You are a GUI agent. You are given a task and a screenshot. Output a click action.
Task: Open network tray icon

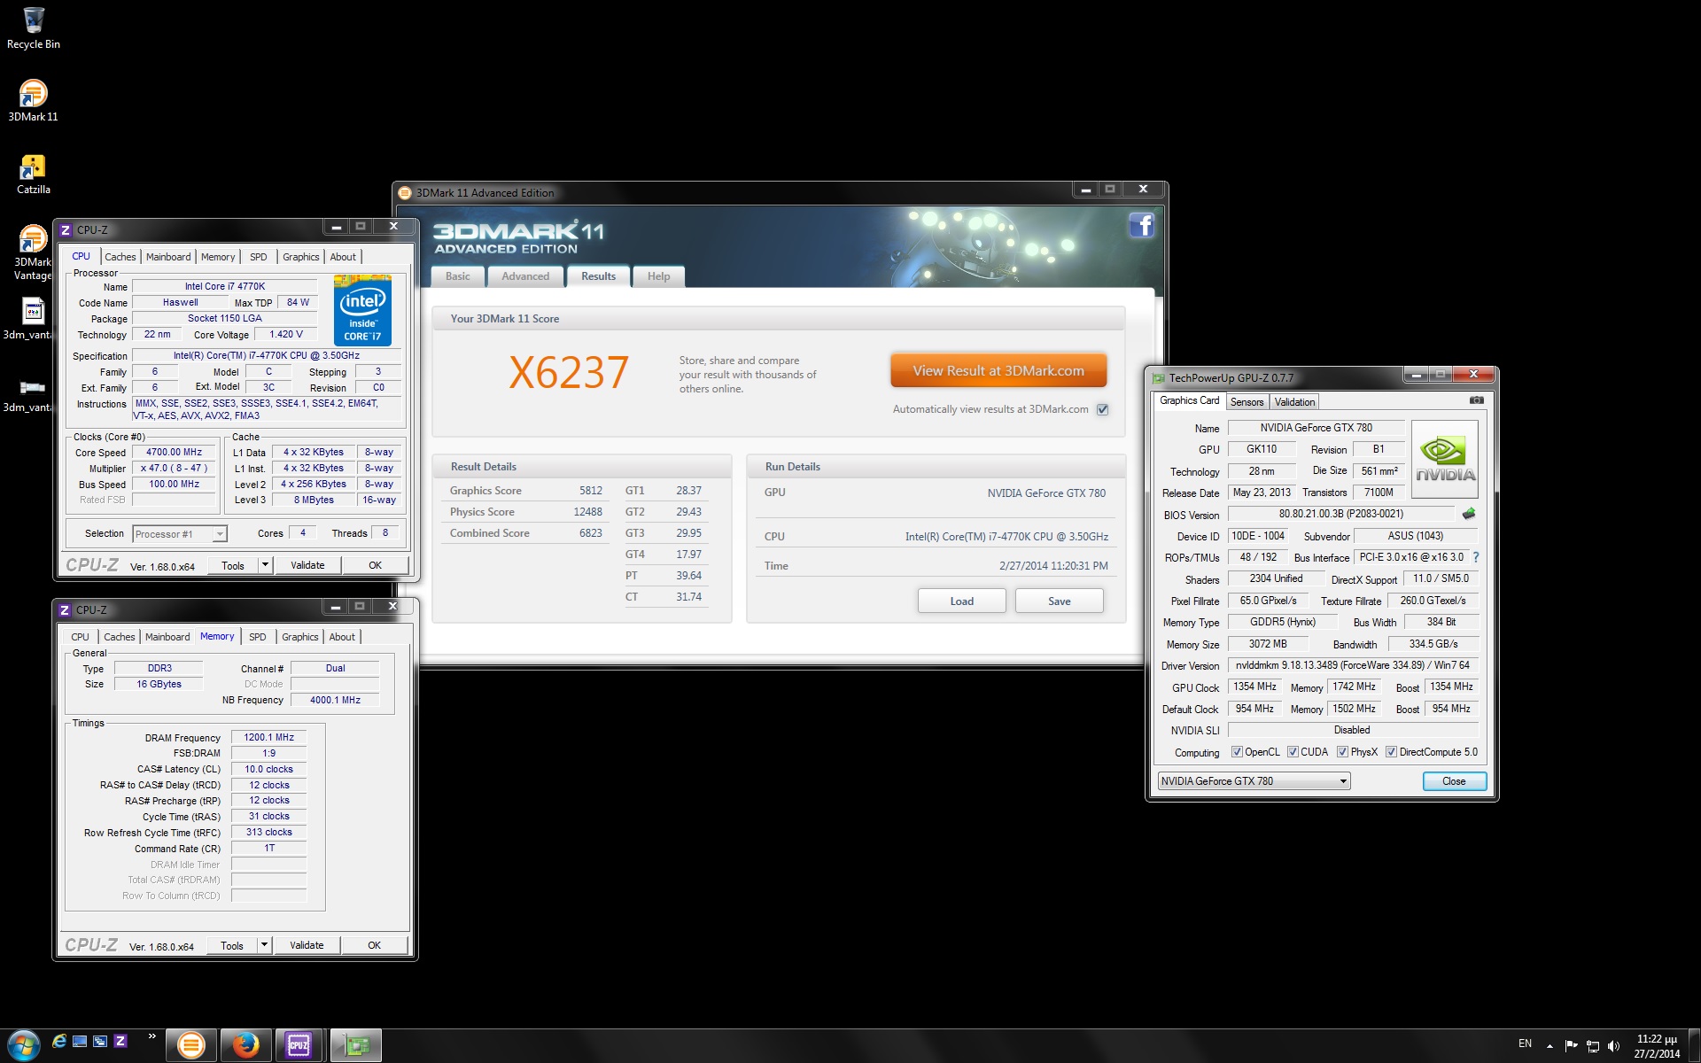[x=1592, y=1045]
